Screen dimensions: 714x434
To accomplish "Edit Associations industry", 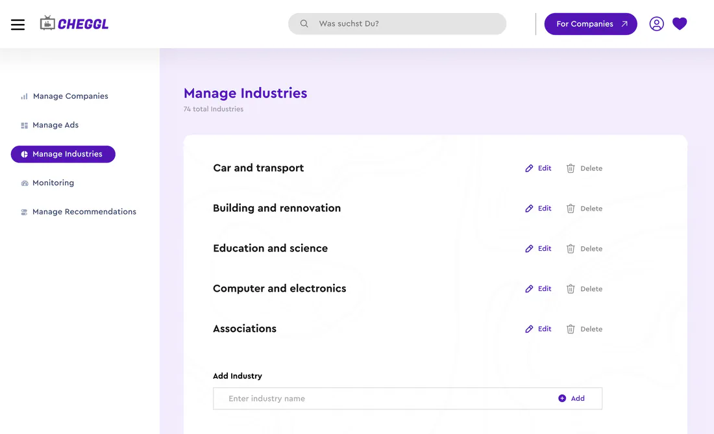I will pyautogui.click(x=538, y=329).
